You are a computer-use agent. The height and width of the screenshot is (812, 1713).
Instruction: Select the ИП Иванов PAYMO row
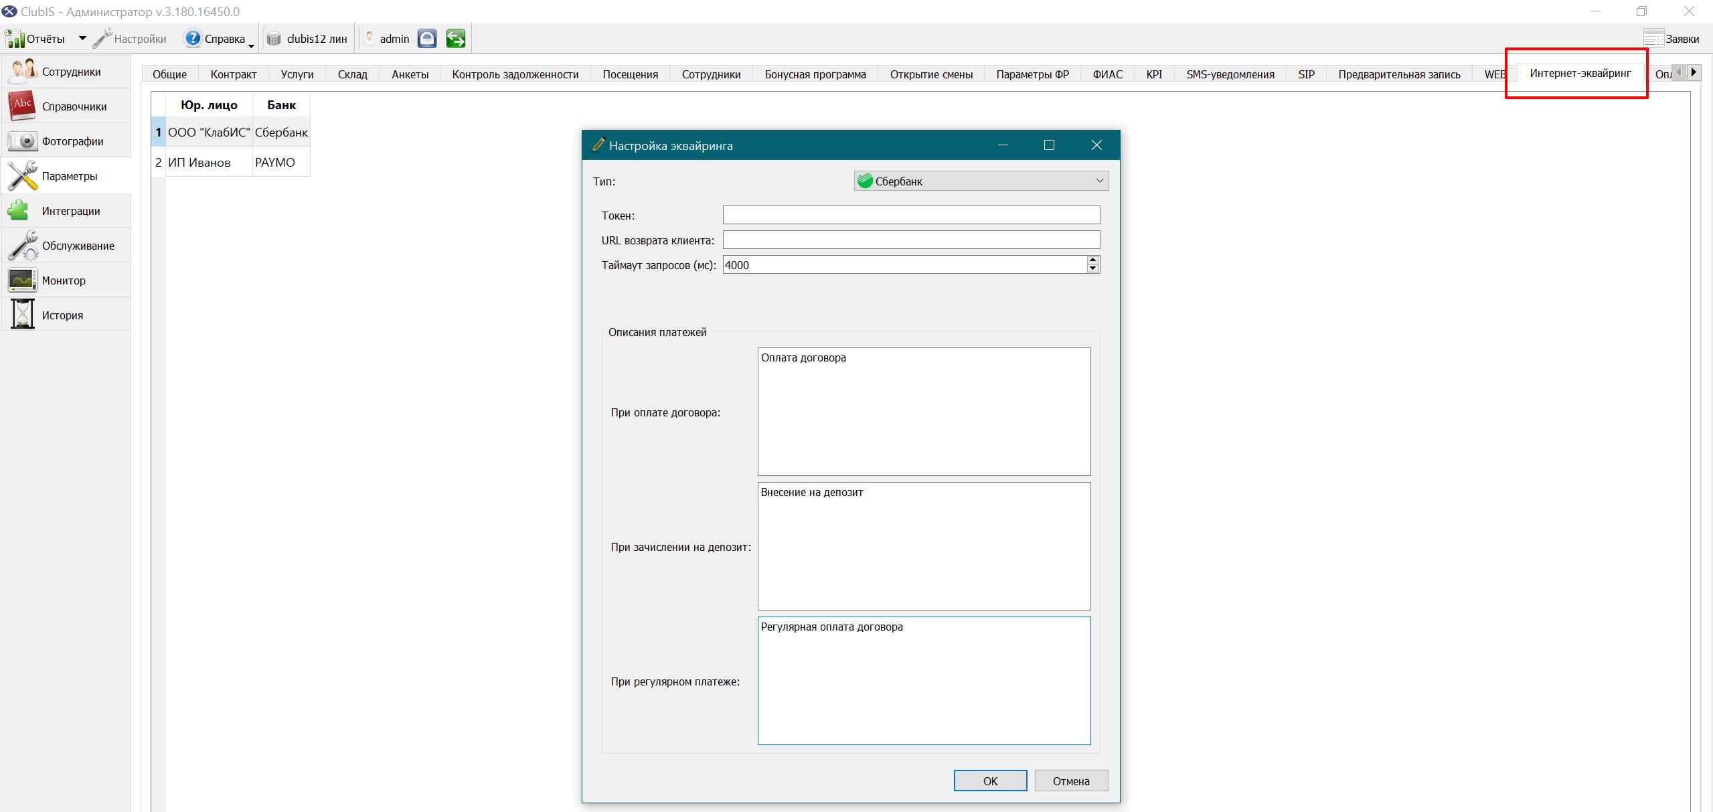click(231, 162)
